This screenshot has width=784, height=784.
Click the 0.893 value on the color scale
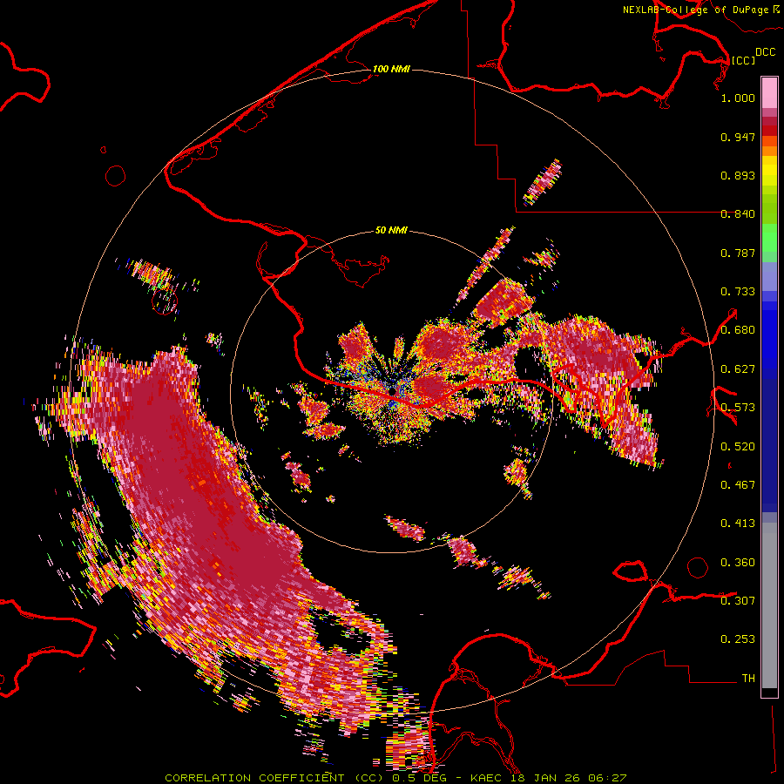pyautogui.click(x=738, y=175)
